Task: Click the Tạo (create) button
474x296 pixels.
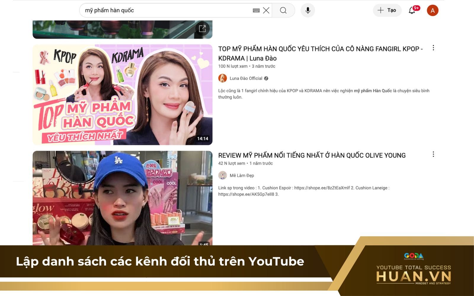Action: pyautogui.click(x=387, y=10)
